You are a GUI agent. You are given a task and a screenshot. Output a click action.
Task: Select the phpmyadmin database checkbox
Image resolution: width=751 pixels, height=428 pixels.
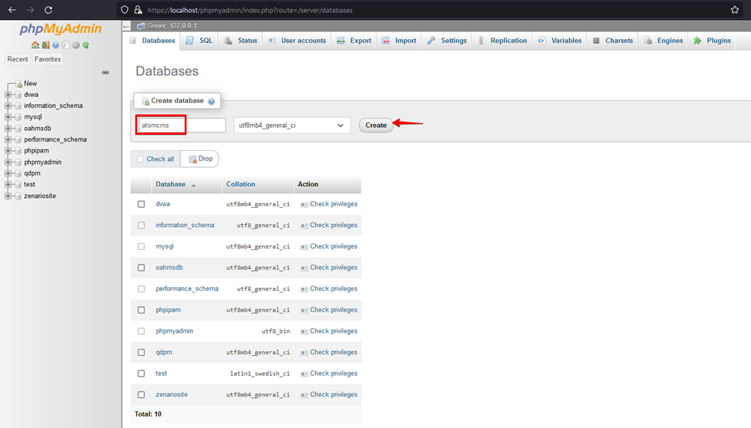[x=141, y=331]
